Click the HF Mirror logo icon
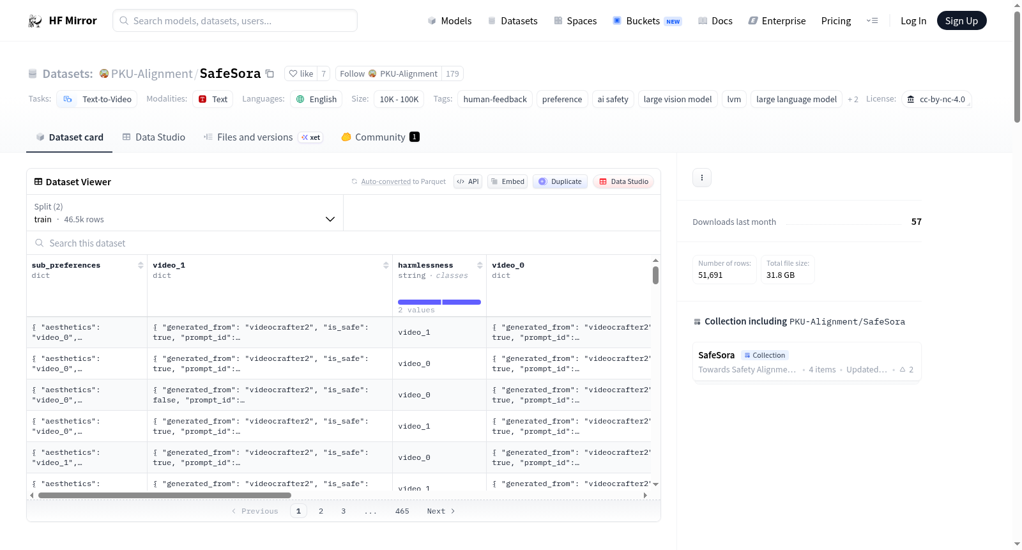1022x550 pixels. coord(35,21)
